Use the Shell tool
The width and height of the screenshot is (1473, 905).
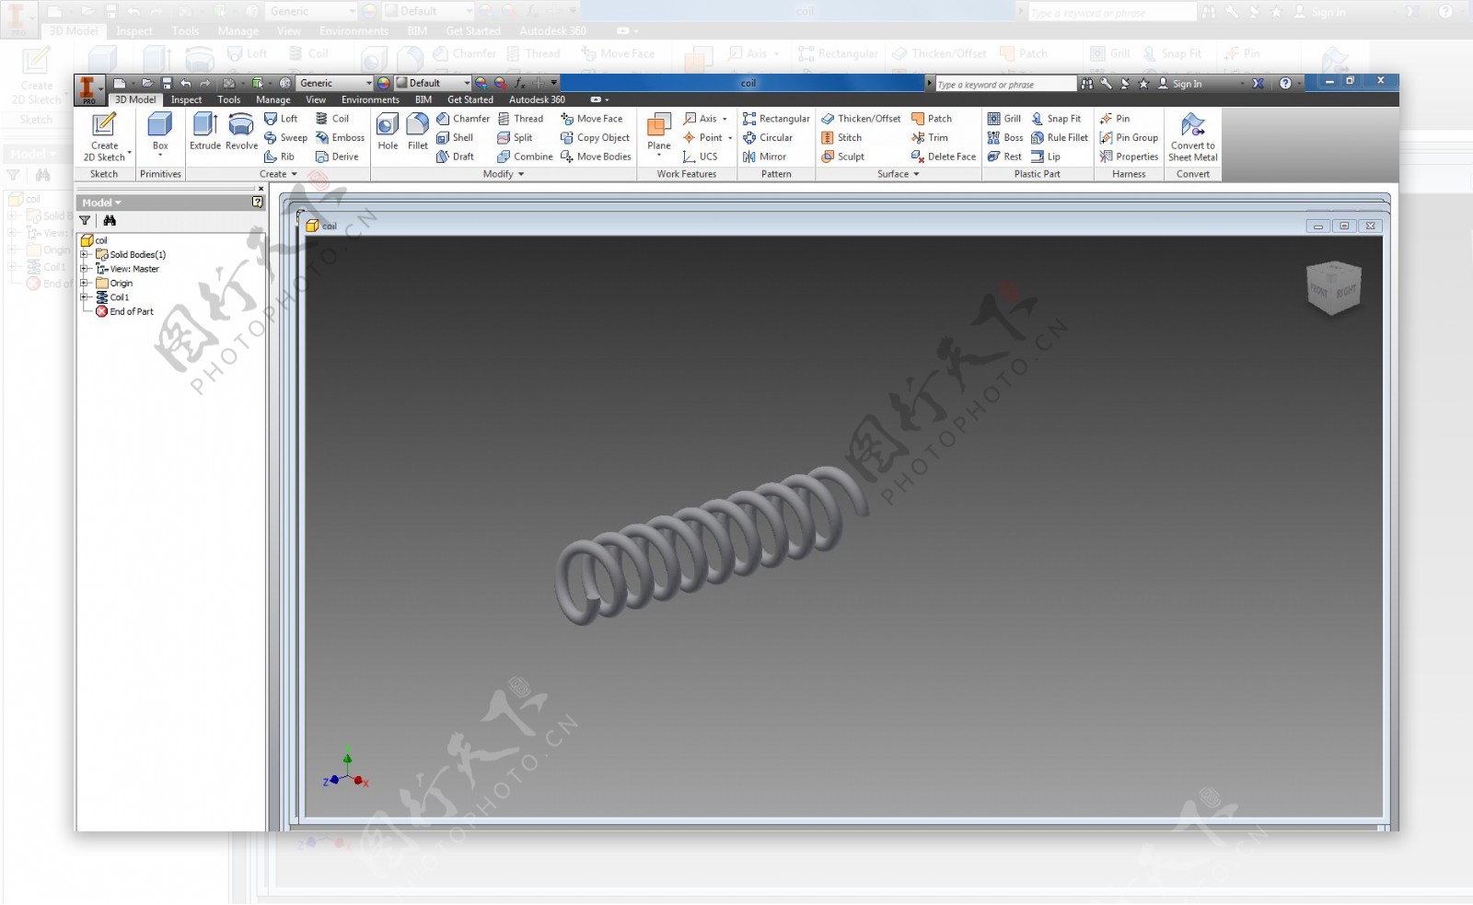pyautogui.click(x=455, y=138)
